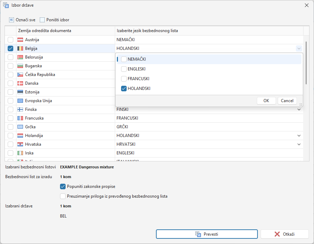Click the Označi sve select-all icon
Viewport: 314px width, 244px height.
[12, 20]
